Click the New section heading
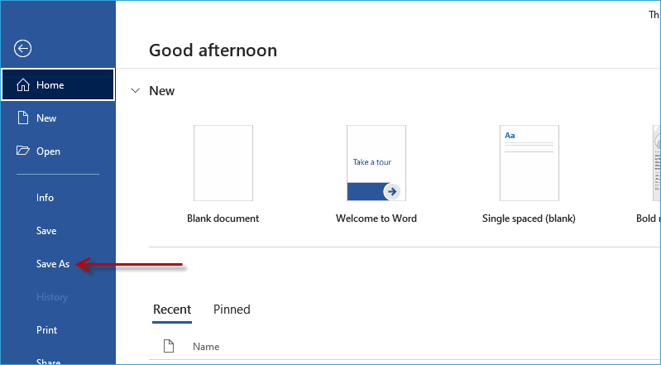Viewport: 661px width, 365px height. (x=162, y=91)
